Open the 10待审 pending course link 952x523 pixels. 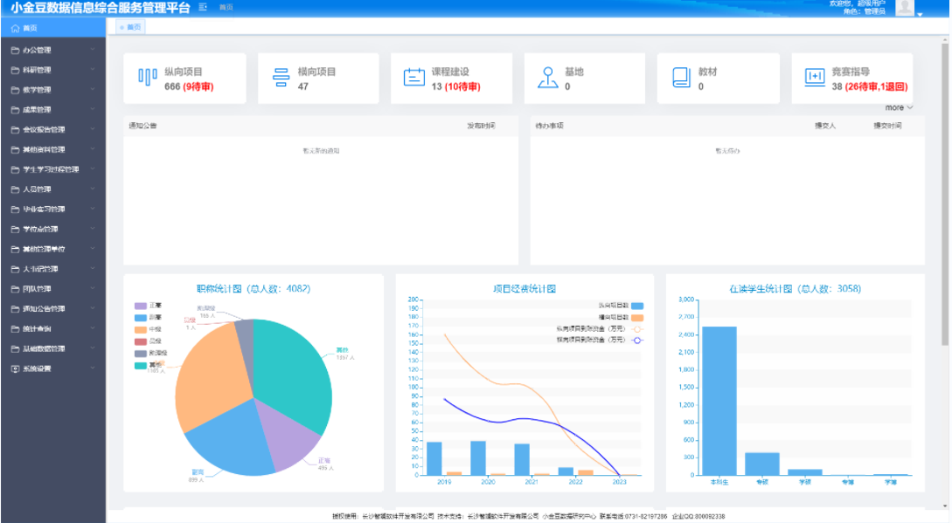tap(462, 87)
